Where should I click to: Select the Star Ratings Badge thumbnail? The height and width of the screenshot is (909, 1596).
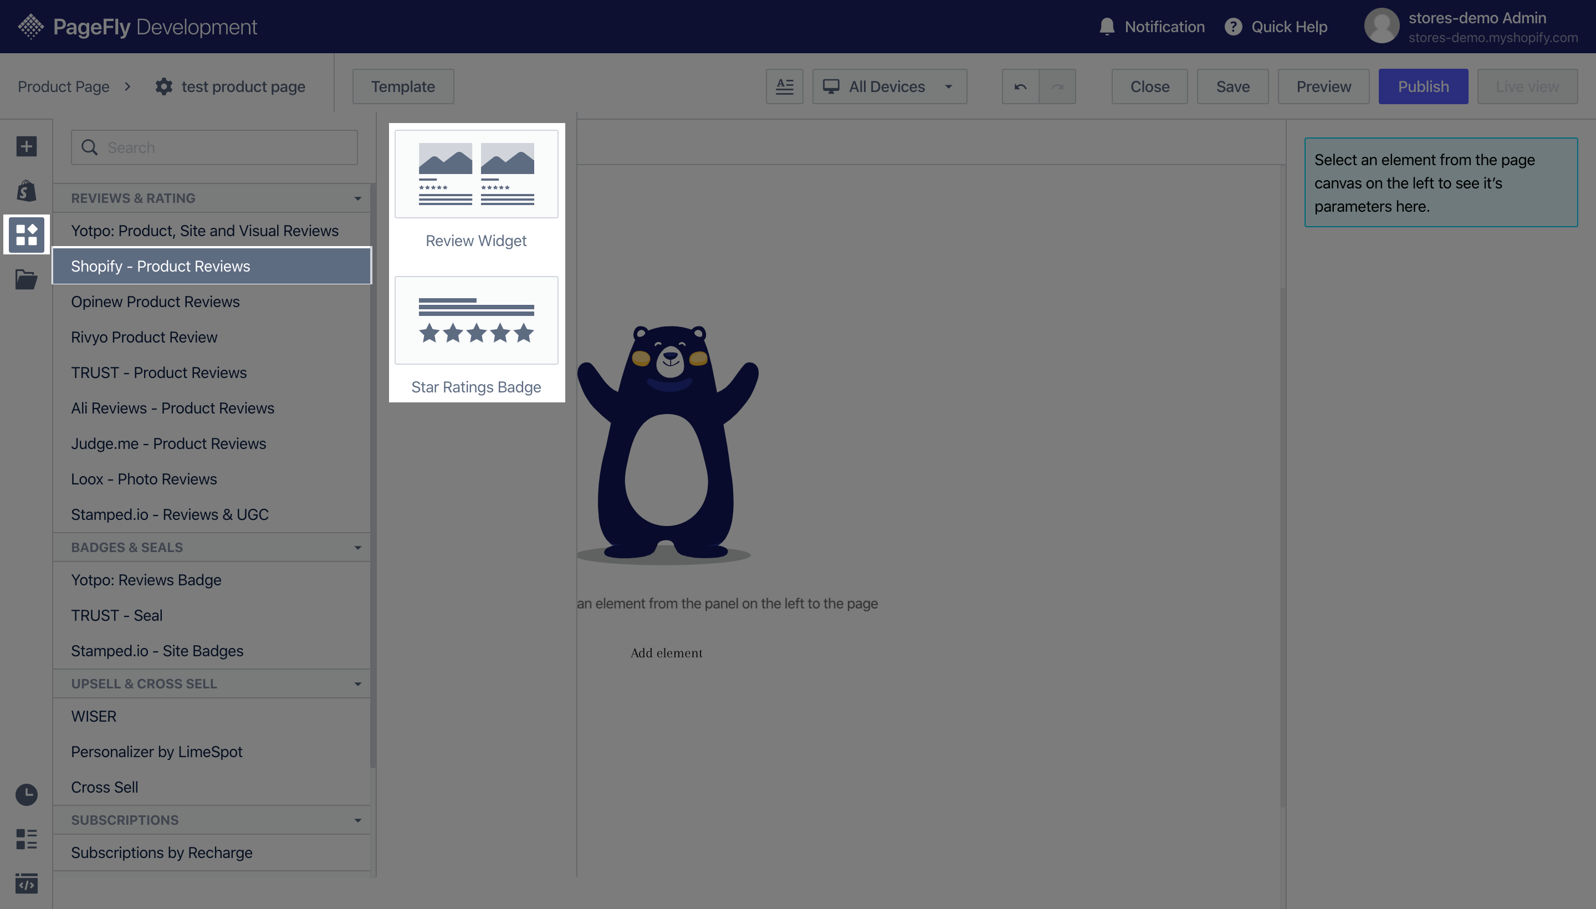coord(476,320)
